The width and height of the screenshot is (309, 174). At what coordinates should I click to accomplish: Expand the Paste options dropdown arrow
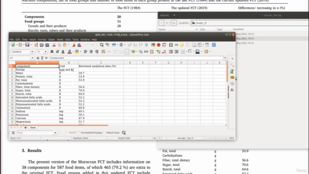click(x=68, y=45)
